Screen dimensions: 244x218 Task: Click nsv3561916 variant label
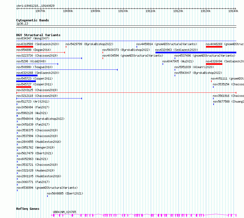tap(228, 96)
